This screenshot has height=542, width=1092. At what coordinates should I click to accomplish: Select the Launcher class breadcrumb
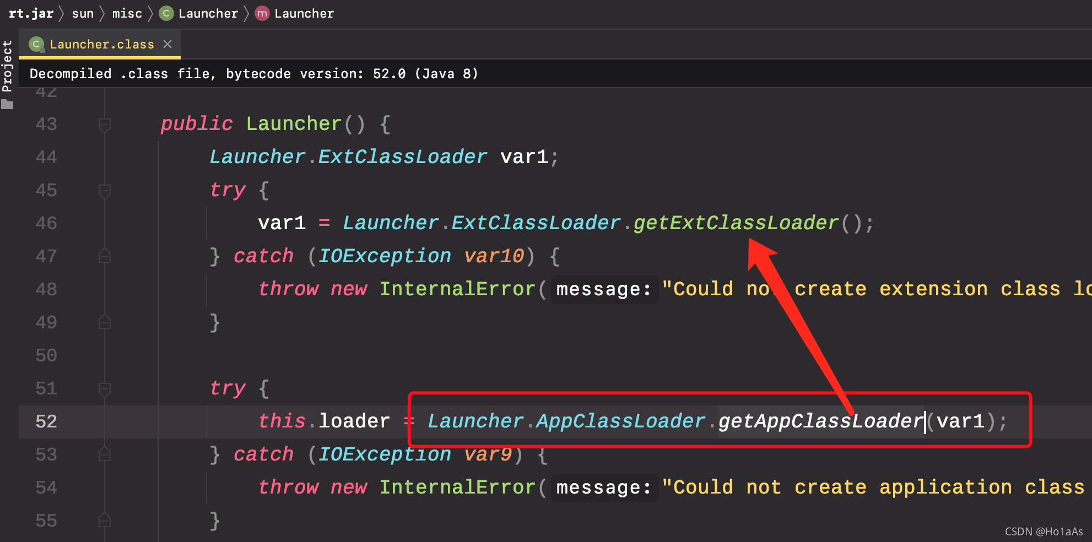[208, 13]
